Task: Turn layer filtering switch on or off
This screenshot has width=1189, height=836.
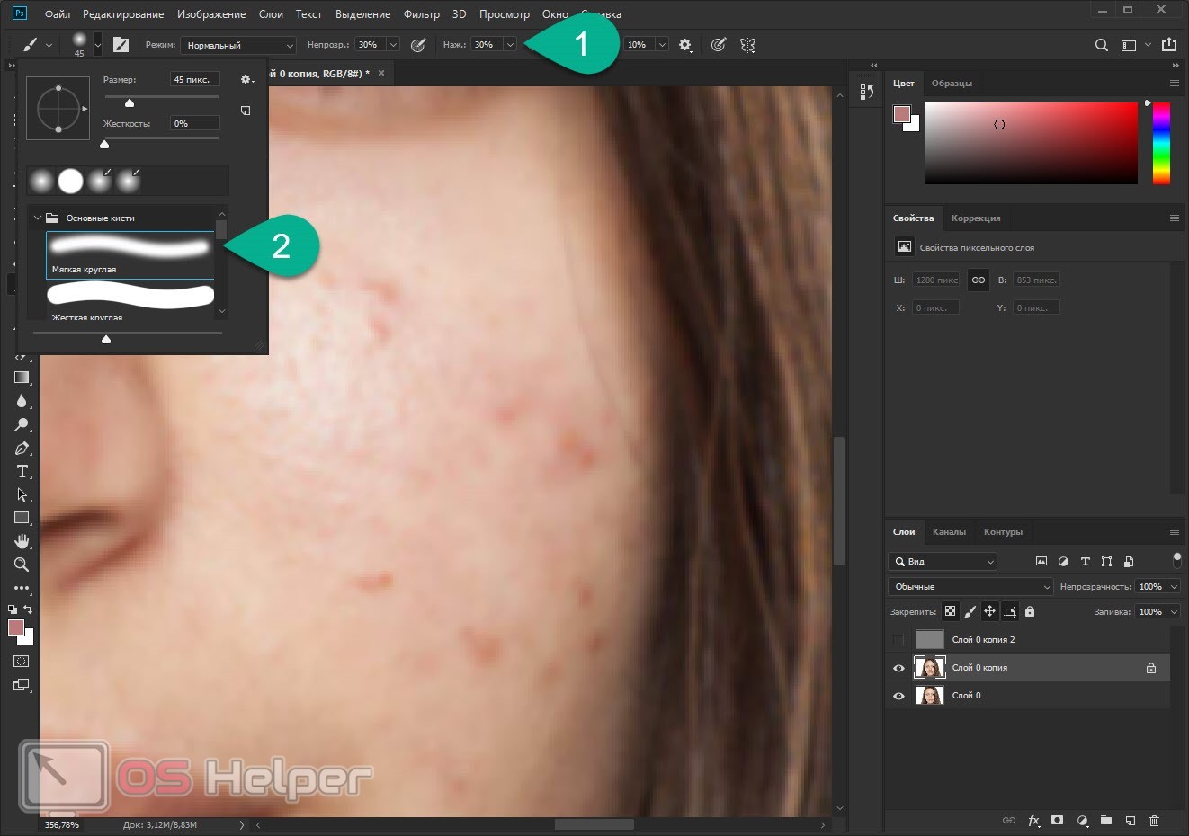Action: (x=1176, y=561)
